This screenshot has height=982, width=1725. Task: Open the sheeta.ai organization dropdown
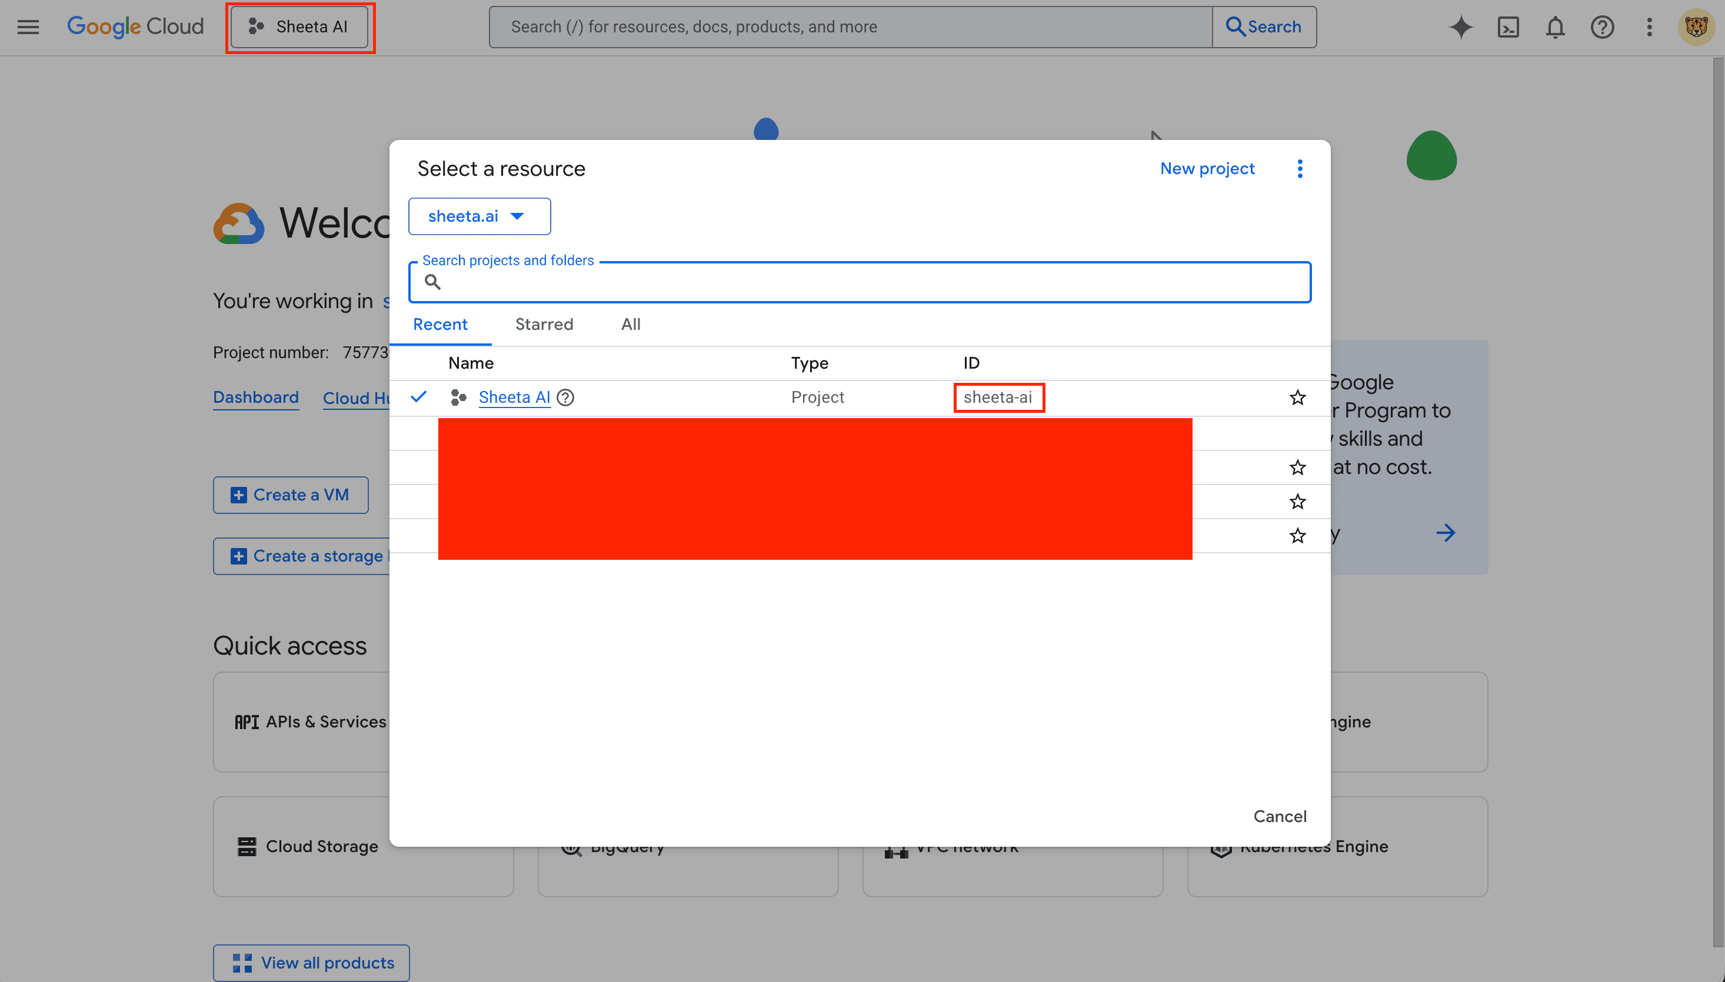479,216
